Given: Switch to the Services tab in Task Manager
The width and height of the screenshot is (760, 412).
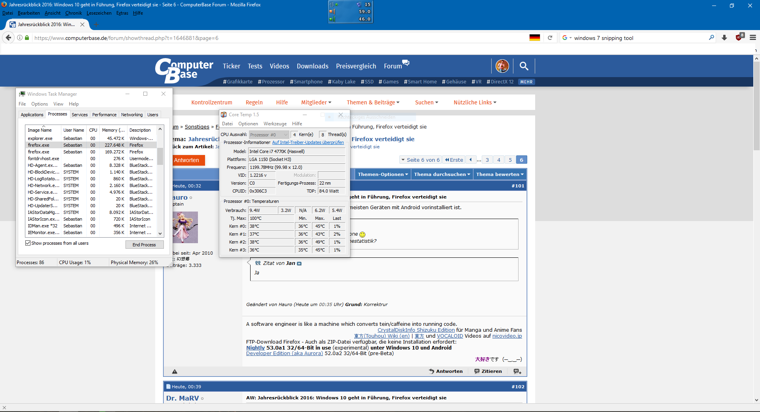Looking at the screenshot, I should (80, 115).
